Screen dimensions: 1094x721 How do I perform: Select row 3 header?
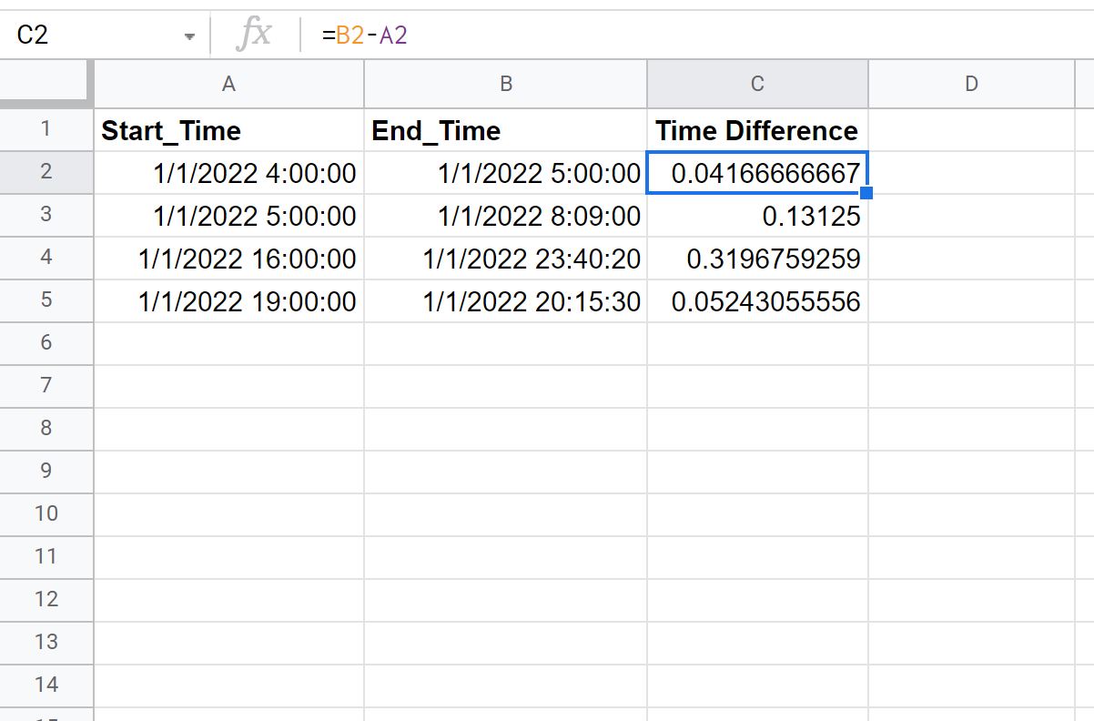pyautogui.click(x=46, y=215)
